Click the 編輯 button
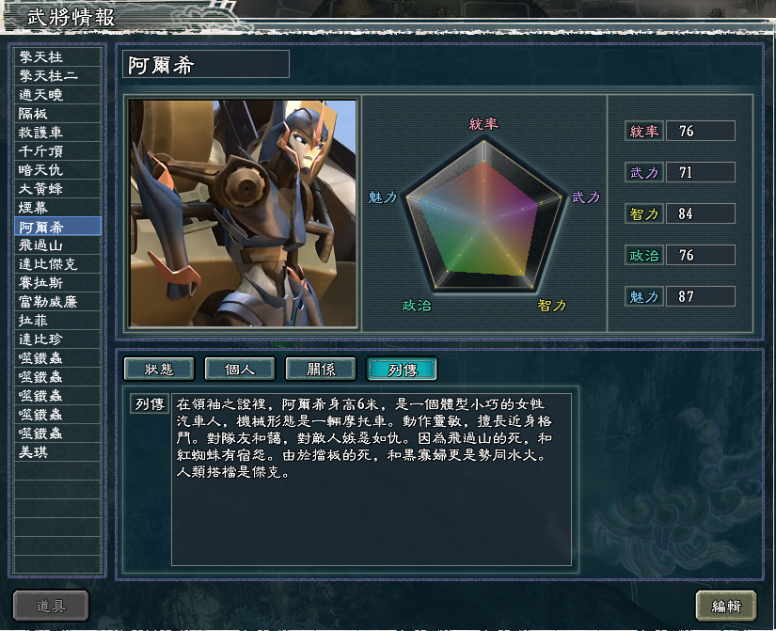Image resolution: width=776 pixels, height=631 pixels. pyautogui.click(x=726, y=606)
